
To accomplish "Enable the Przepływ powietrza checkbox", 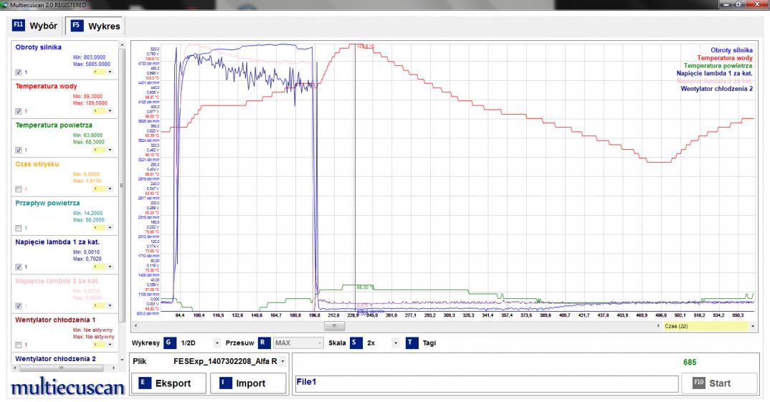I will (x=19, y=228).
